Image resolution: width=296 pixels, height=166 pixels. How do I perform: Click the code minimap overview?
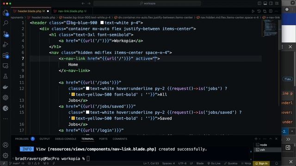coord(270,28)
